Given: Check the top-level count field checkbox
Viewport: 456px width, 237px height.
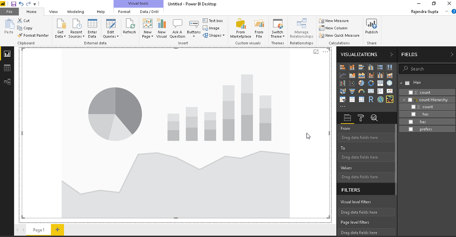Looking at the screenshot, I should [x=411, y=93].
